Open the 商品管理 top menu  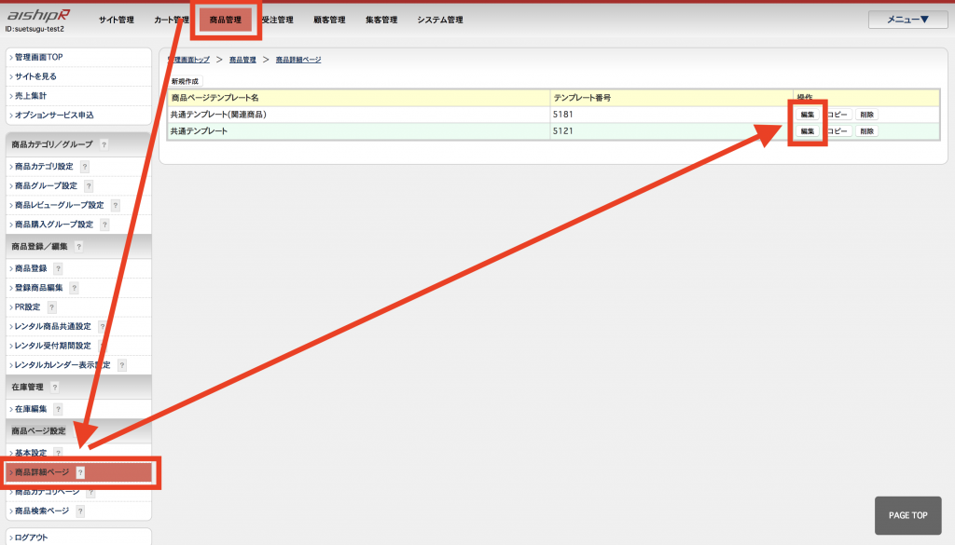click(225, 20)
